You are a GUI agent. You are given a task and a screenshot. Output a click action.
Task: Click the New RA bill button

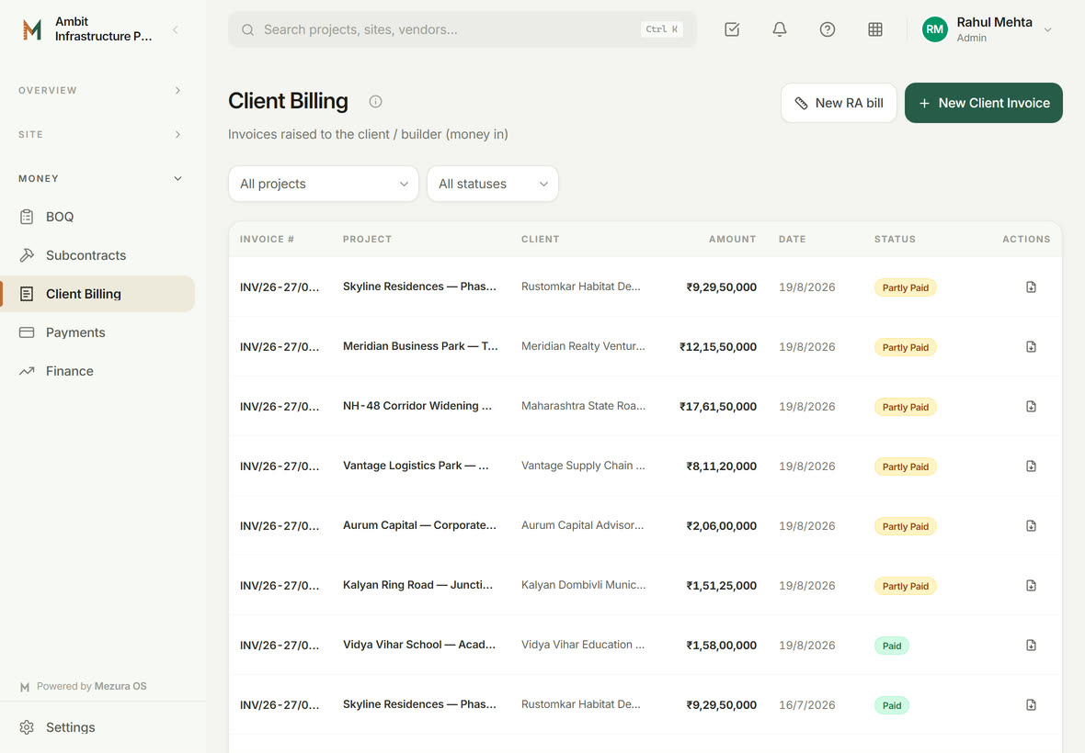point(839,103)
